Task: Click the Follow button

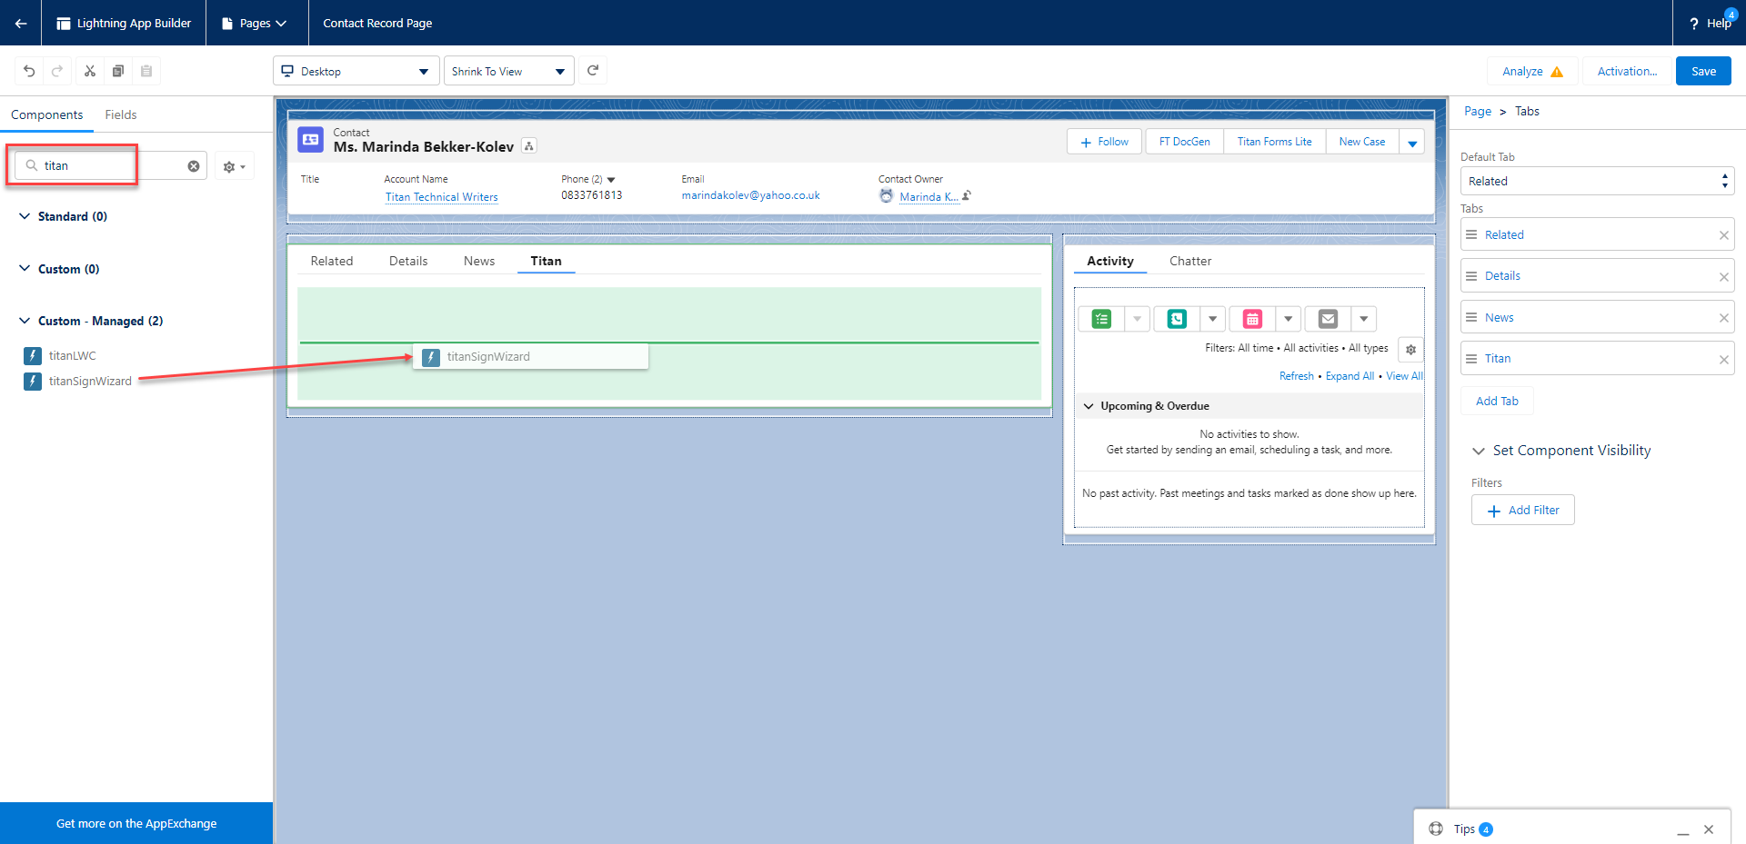Action: pyautogui.click(x=1104, y=142)
